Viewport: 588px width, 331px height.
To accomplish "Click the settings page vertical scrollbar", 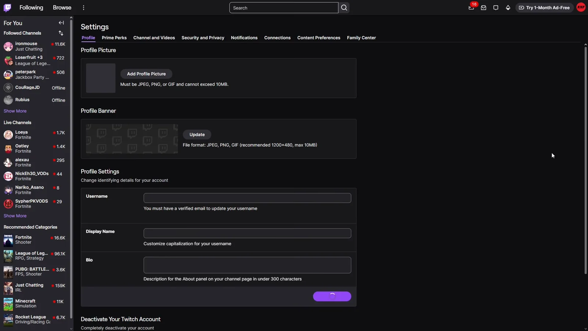I will point(585,160).
